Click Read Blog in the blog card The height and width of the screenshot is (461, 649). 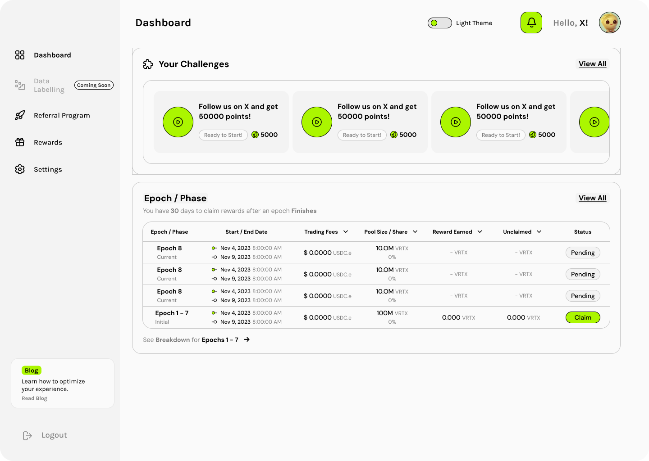(x=34, y=398)
